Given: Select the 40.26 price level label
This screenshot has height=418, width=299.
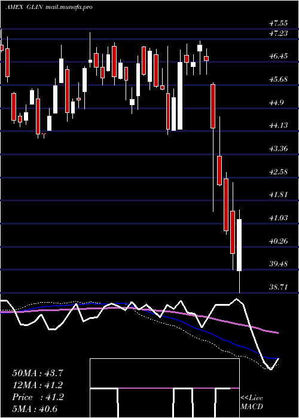Looking at the screenshot, I should coord(279,241).
